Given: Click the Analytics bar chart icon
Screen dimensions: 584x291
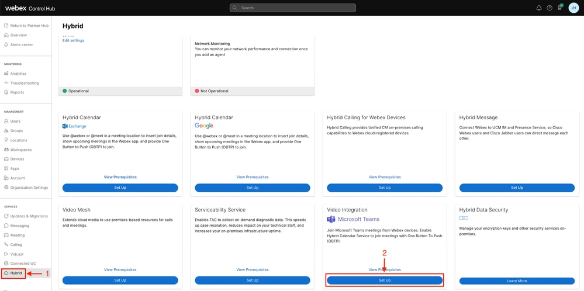Looking at the screenshot, I should point(6,74).
